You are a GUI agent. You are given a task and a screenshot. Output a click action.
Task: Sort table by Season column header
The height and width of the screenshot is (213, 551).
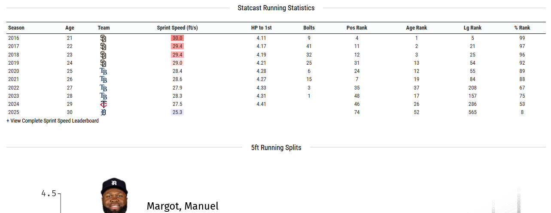16,28
